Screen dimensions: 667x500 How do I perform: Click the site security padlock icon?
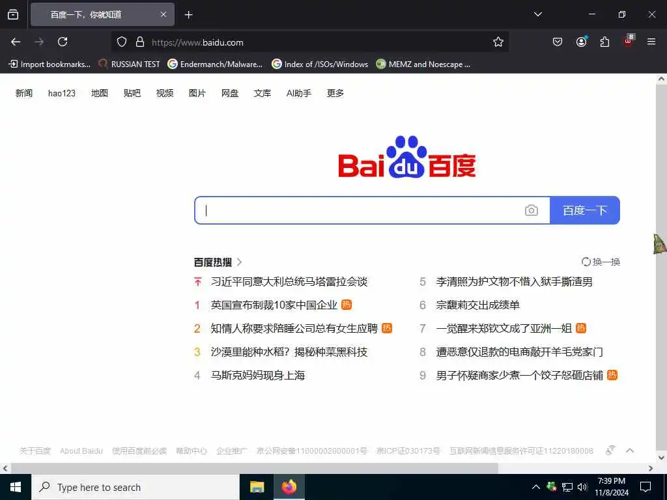[x=139, y=42]
